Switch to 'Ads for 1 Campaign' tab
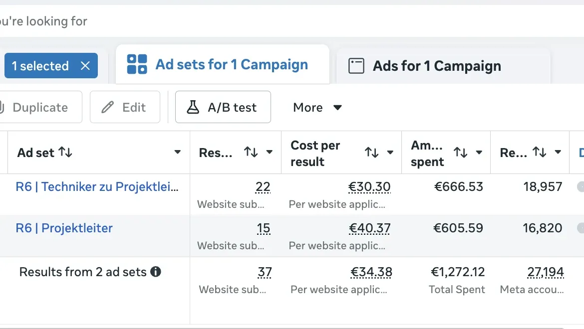Image resolution: width=584 pixels, height=329 pixels. pos(443,66)
